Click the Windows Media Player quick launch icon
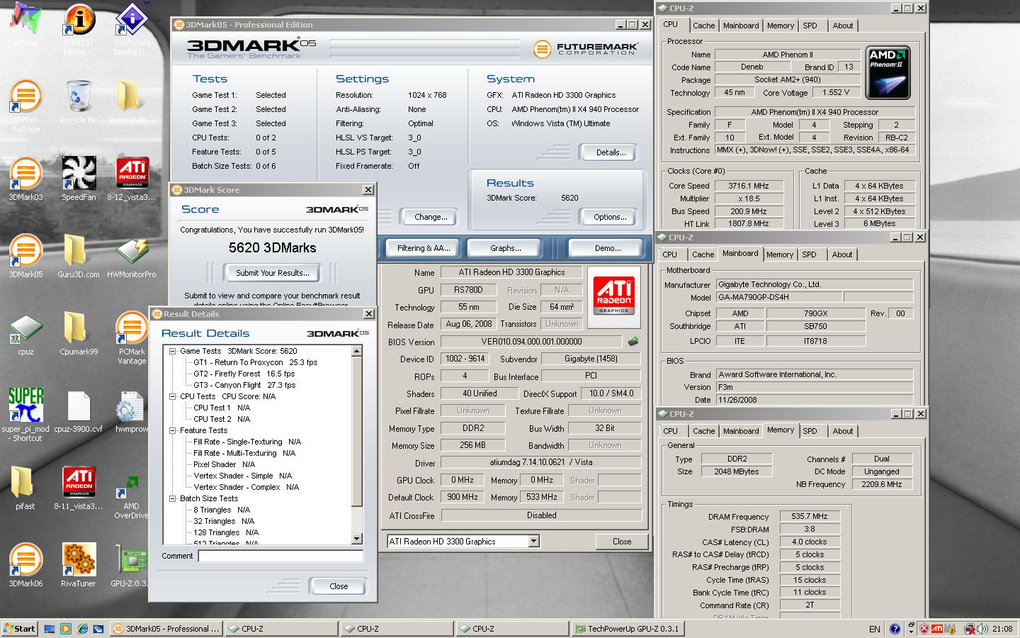This screenshot has height=638, width=1020. tap(66, 629)
